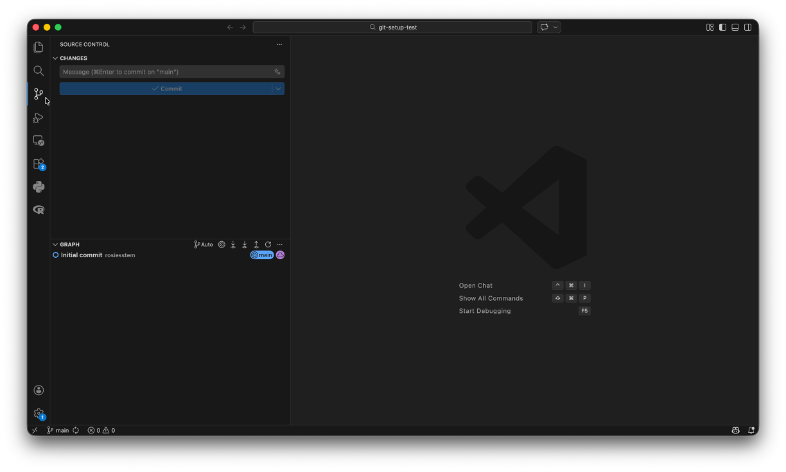Image resolution: width=786 pixels, height=472 pixels.
Task: Toggle the primary side bar visibility
Action: tap(722, 27)
